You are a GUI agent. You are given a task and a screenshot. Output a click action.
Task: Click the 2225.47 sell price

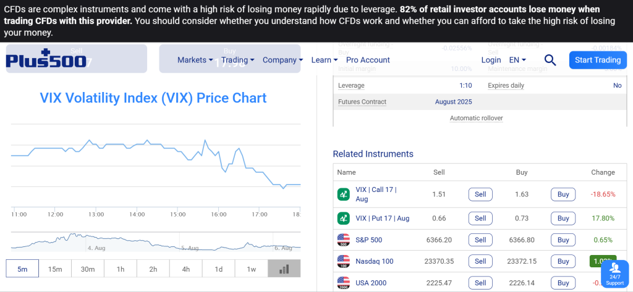(x=439, y=283)
